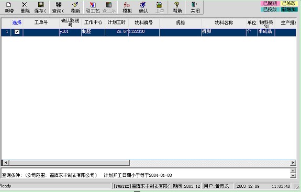Click the query condition box down arrow
Viewport: 301px width, 192px height.
[x=293, y=175]
